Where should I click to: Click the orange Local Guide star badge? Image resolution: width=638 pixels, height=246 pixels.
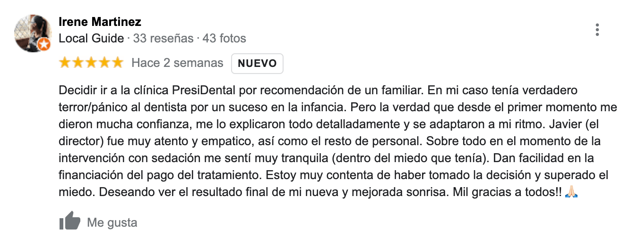point(44,45)
